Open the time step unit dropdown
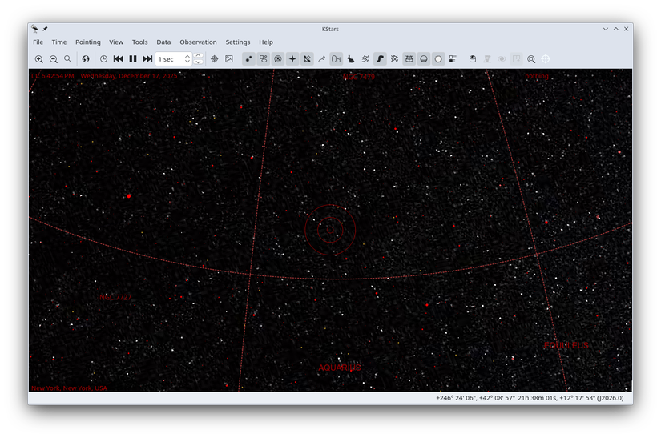661x438 pixels. tap(170, 59)
